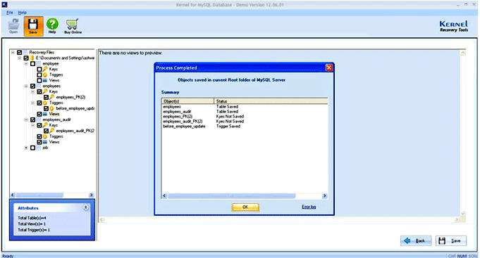Click the Object(s) column header
480x258 pixels.
click(187, 101)
